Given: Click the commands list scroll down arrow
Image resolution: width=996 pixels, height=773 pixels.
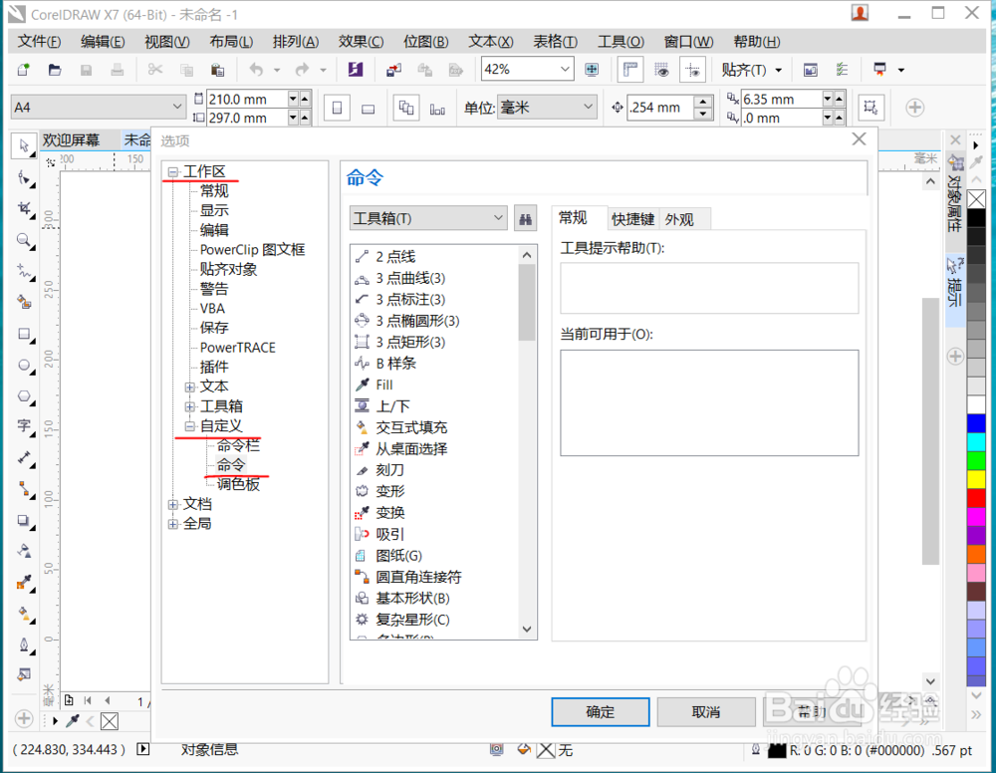Looking at the screenshot, I should 527,630.
